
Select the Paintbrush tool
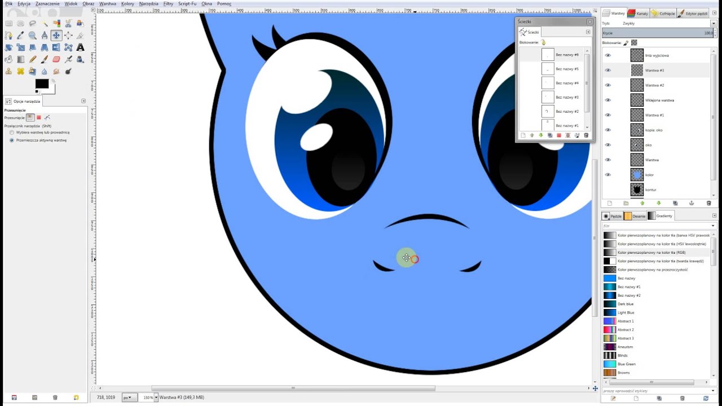[x=45, y=59]
